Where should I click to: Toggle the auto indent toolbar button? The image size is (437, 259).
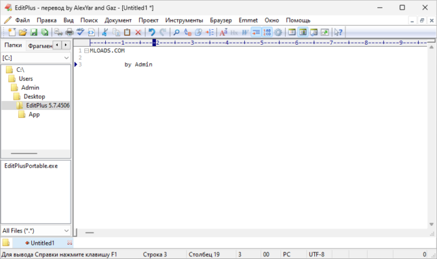pyautogui.click(x=256, y=32)
